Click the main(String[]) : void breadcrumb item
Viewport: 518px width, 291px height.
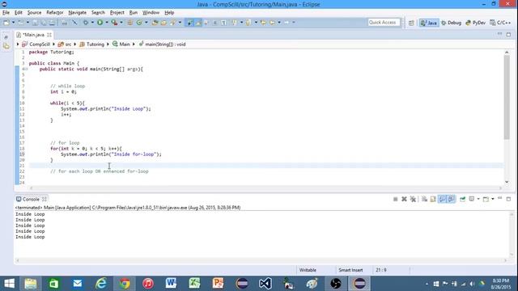tap(162, 44)
